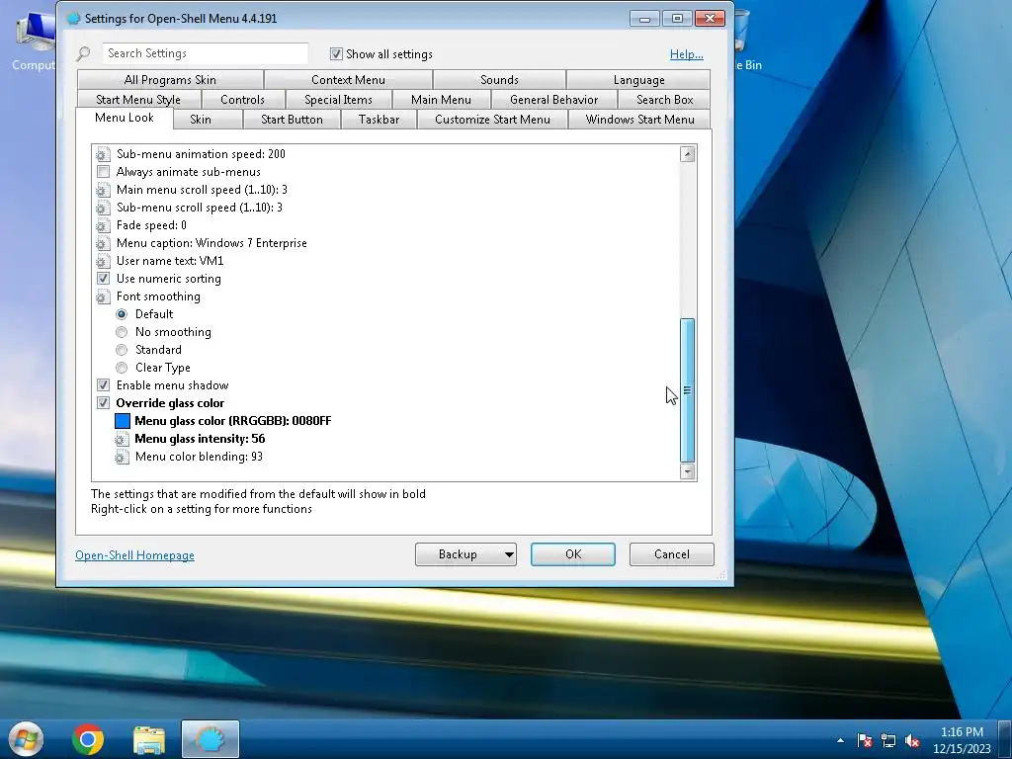The width and height of the screenshot is (1012, 759).
Task: Click the muted volume tray icon
Action: point(912,740)
